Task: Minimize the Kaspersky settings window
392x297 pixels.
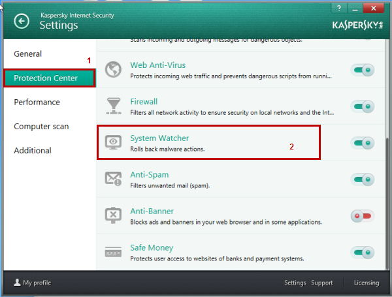Action: pyautogui.click(x=355, y=8)
